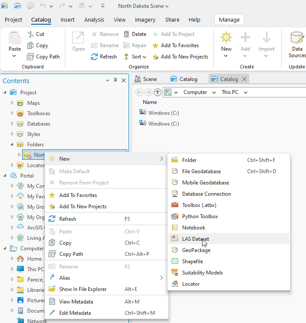Screen dimensions: 306x323
Task: Click Edit Metadata in context menu
Action: [x=106, y=313]
